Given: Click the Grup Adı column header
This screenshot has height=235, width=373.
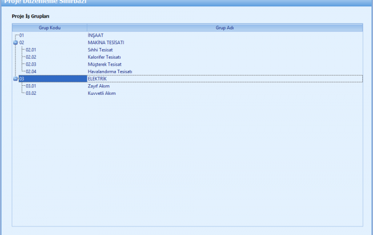Looking at the screenshot, I should [224, 27].
